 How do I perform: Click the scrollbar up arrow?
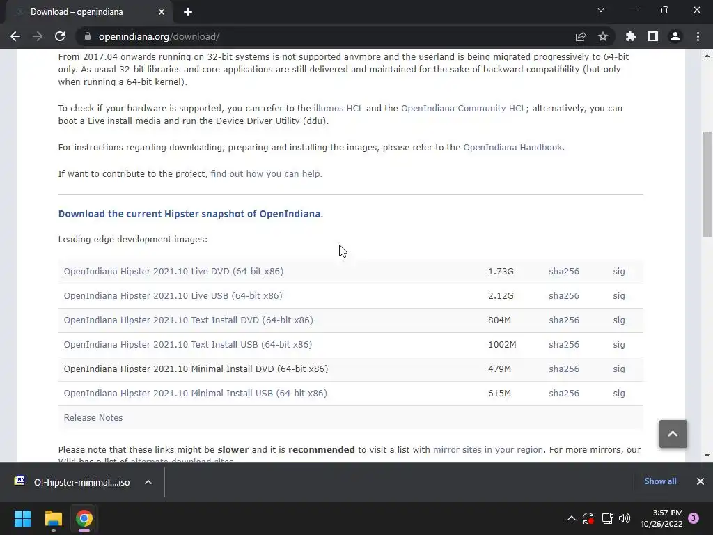[x=707, y=56]
